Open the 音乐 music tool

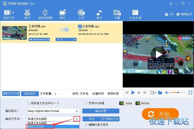(x=99, y=15)
